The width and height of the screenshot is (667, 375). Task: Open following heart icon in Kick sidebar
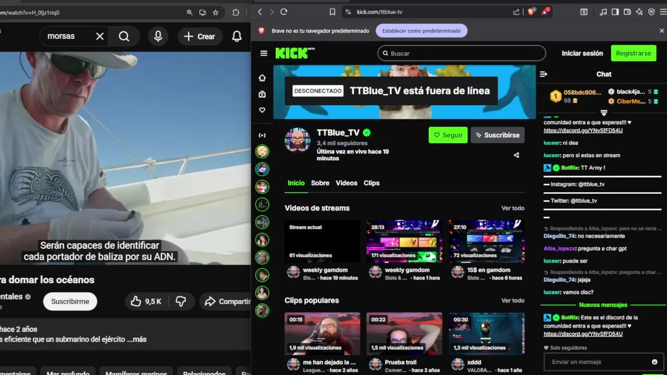(262, 110)
